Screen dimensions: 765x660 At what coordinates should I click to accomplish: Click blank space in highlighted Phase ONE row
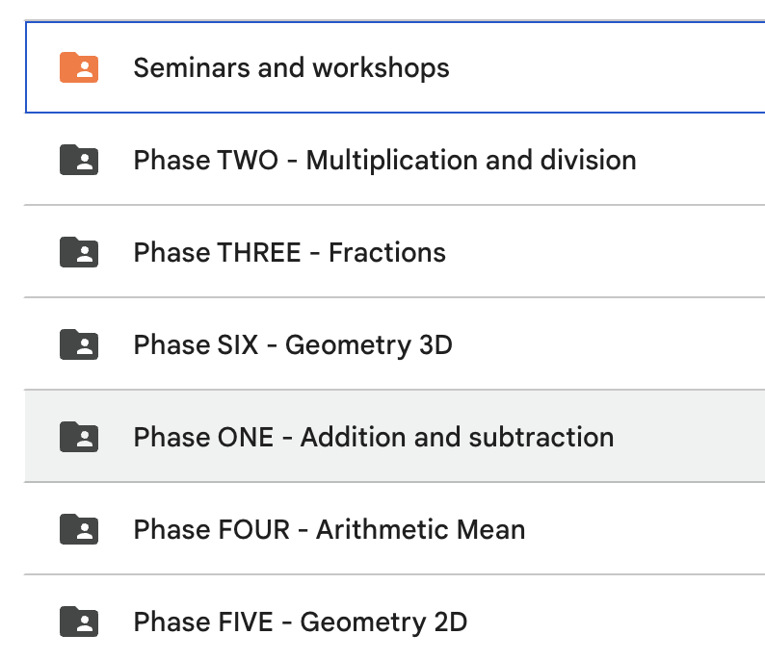click(693, 437)
